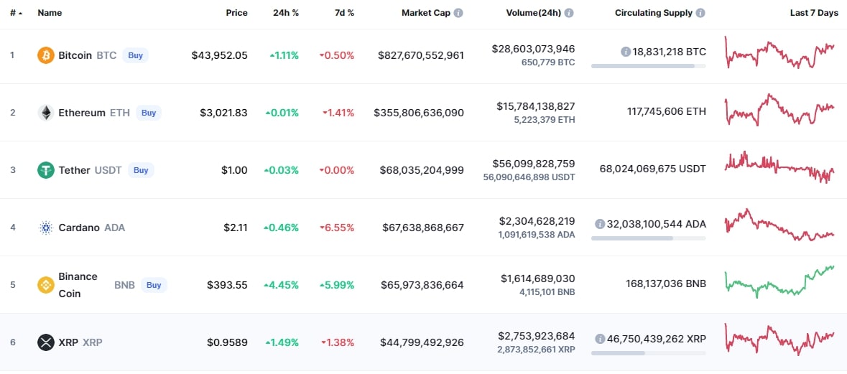This screenshot has width=847, height=374.
Task: Click Bitcoin price $43,952.05
Action: [219, 55]
